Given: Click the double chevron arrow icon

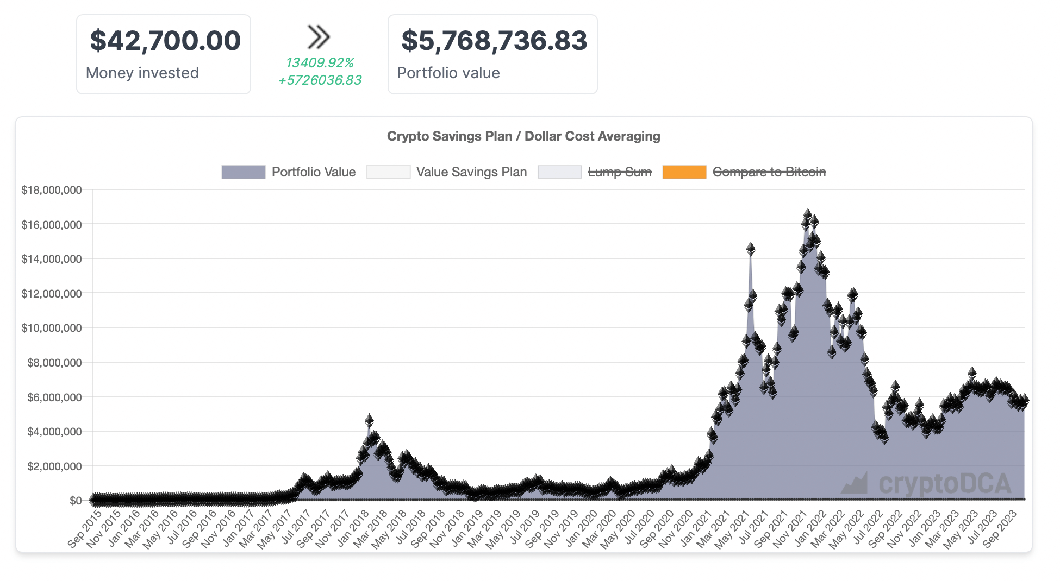Looking at the screenshot, I should coord(319,37).
